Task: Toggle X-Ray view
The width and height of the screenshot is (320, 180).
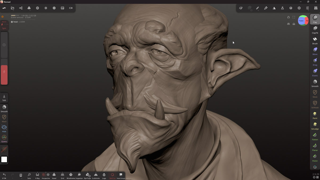Action: [x=37, y=176]
